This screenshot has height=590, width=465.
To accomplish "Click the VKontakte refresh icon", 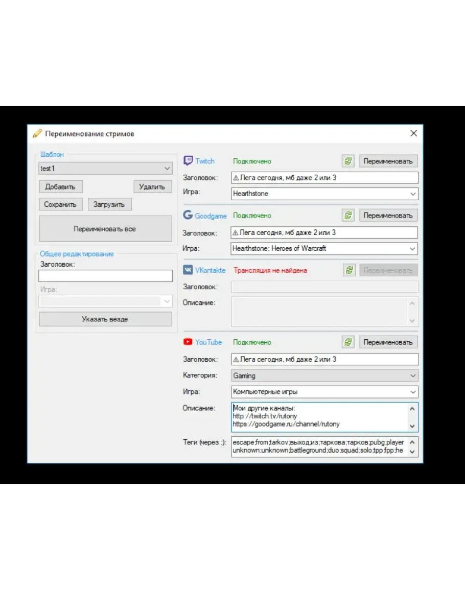I will coord(349,270).
